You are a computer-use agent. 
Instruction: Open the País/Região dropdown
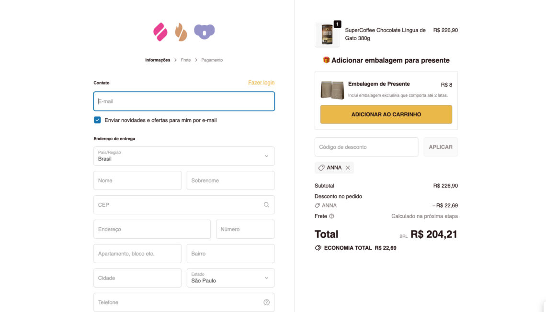point(184,156)
